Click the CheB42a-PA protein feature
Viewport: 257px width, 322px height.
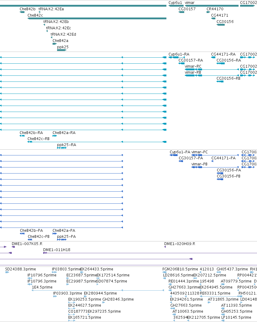(x=55, y=234)
